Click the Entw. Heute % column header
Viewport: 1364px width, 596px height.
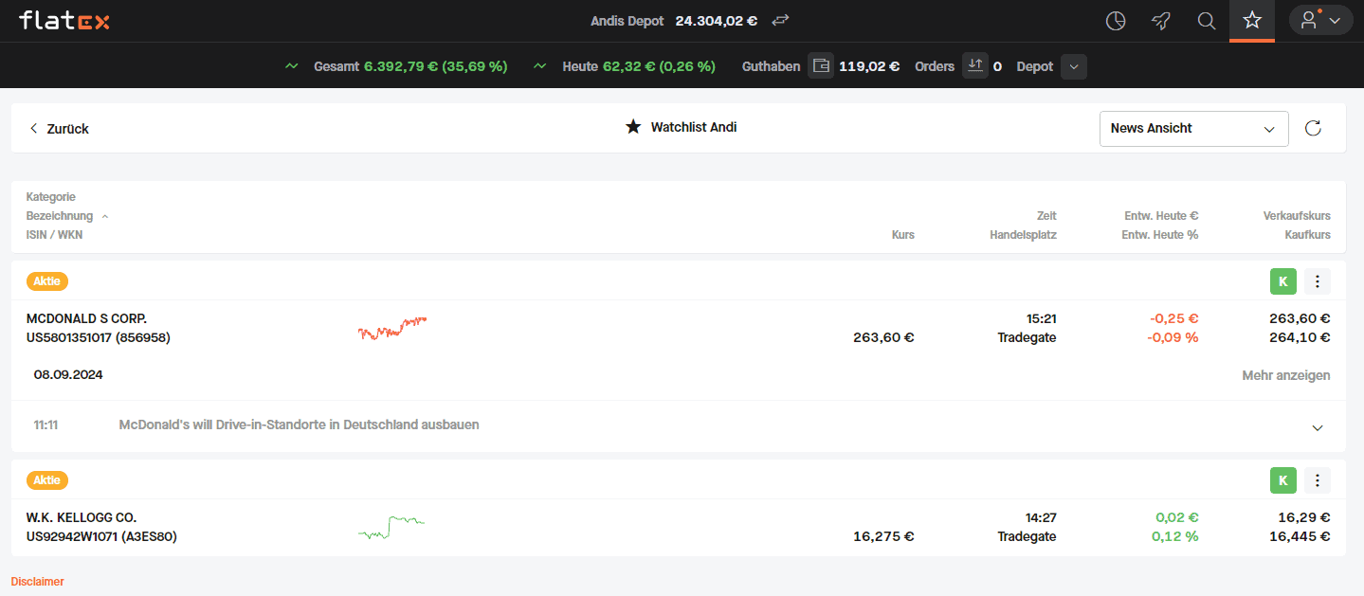tap(1160, 235)
